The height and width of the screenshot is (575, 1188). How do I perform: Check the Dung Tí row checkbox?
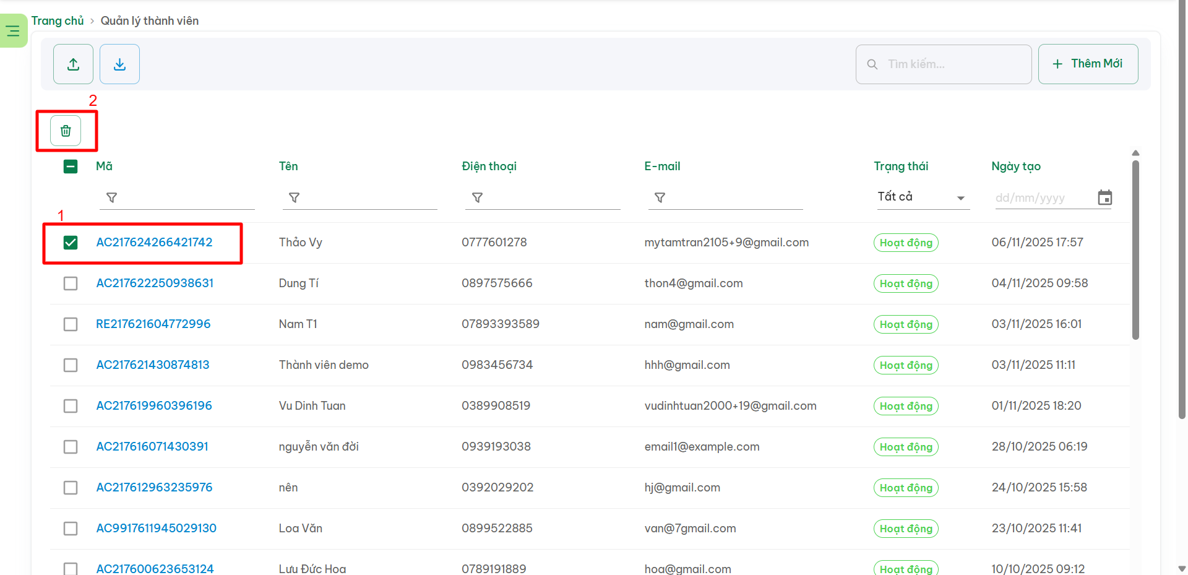[71, 283]
